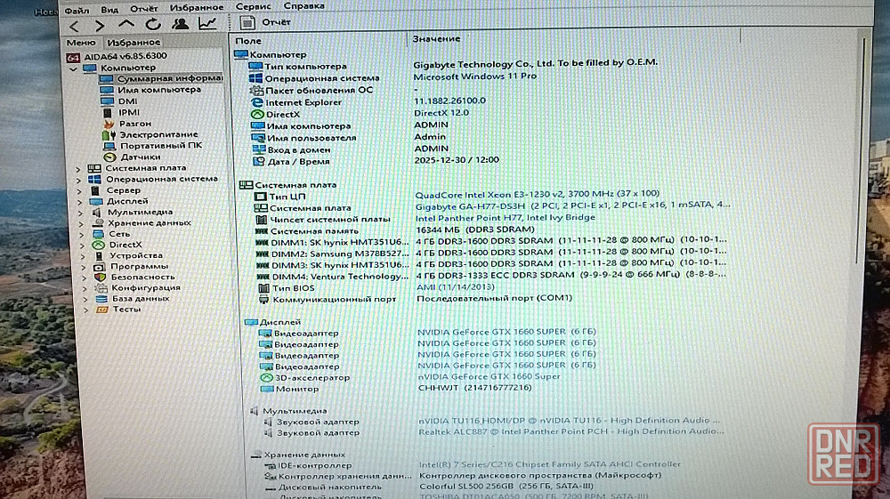The width and height of the screenshot is (890, 499).
Task: Select the Датчики sensors item
Action: [141, 157]
